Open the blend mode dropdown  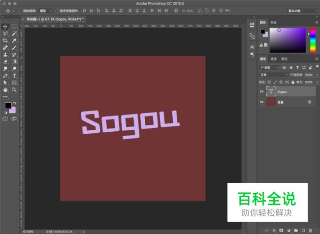274,75
